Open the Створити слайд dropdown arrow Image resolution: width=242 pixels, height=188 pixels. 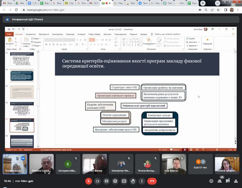[26, 46]
